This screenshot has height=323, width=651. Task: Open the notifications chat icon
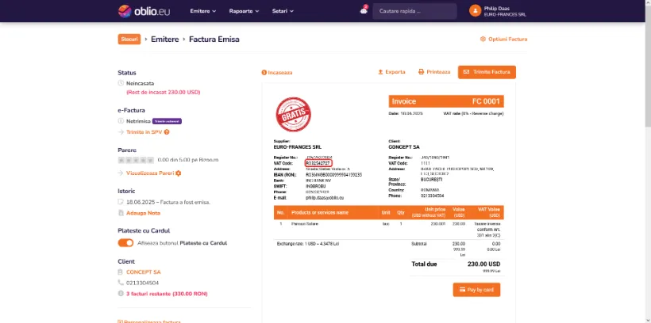click(364, 10)
